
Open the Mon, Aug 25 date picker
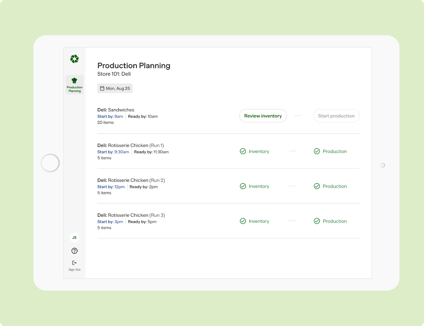point(115,88)
